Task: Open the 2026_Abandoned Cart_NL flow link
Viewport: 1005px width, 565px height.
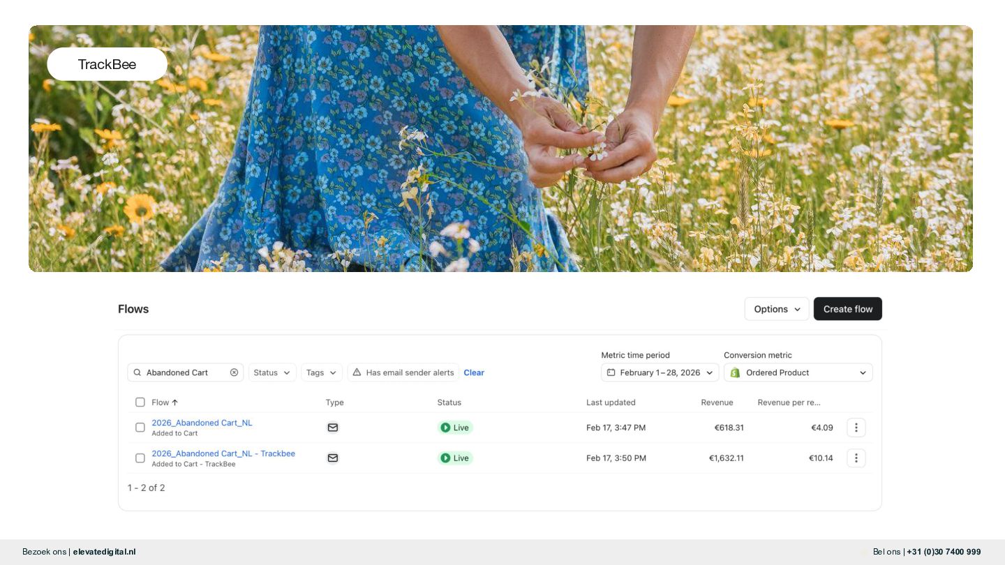Action: point(202,423)
